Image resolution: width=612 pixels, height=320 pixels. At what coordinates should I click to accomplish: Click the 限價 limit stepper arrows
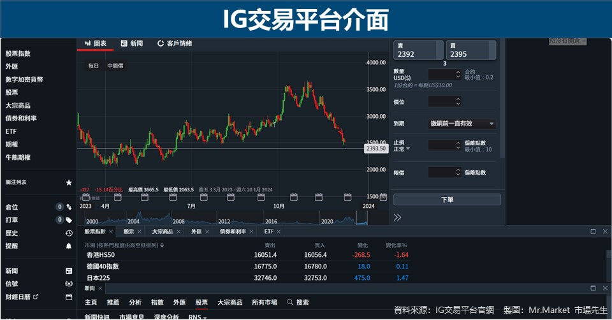pyautogui.click(x=458, y=172)
